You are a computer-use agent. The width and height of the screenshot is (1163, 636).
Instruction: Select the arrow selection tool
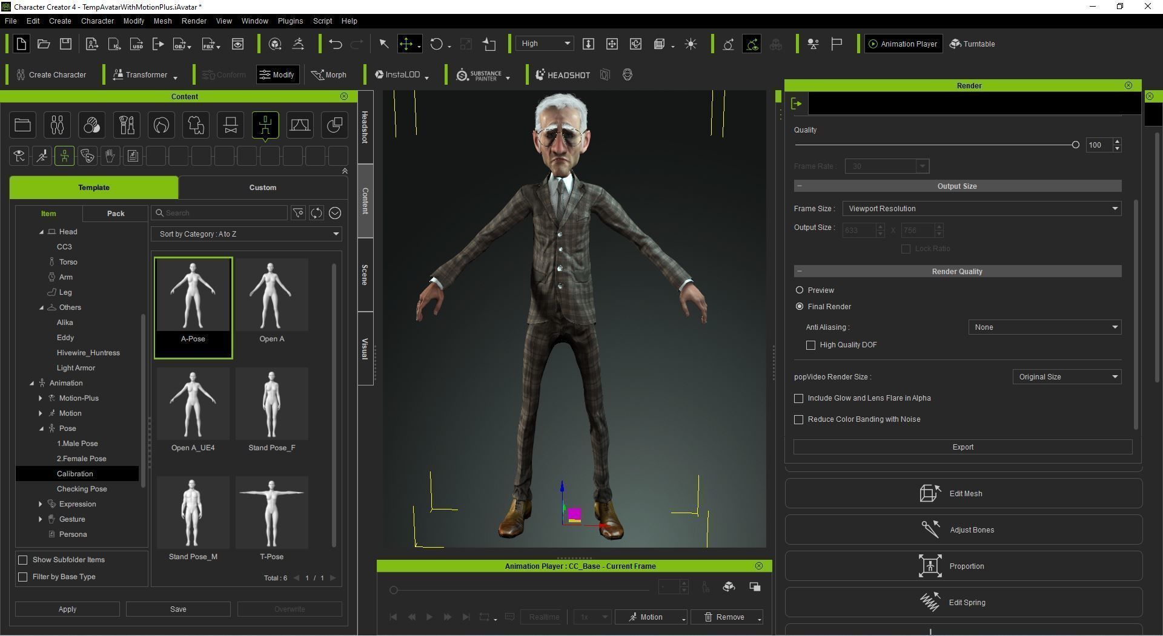coord(383,44)
